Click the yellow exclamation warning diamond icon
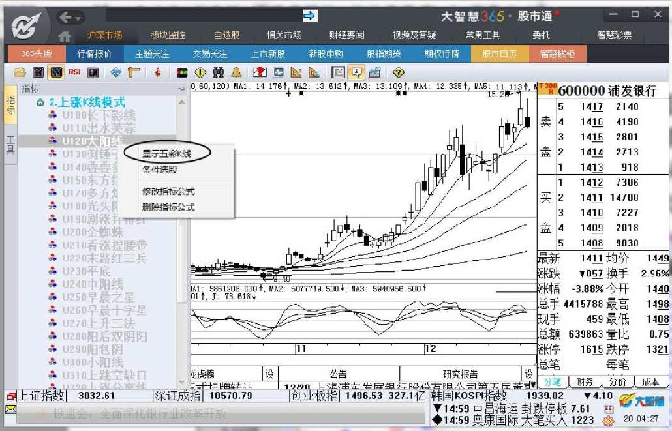 coord(200,72)
